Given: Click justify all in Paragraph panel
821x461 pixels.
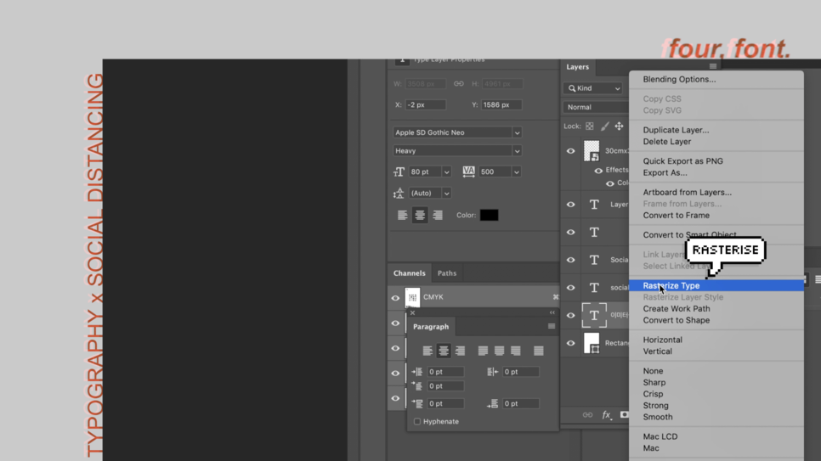Looking at the screenshot, I should [x=538, y=351].
